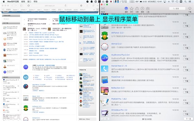The height and width of the screenshot is (121, 194).
Task: Click 下载 button for AirParrot
Action: [x=187, y=37]
